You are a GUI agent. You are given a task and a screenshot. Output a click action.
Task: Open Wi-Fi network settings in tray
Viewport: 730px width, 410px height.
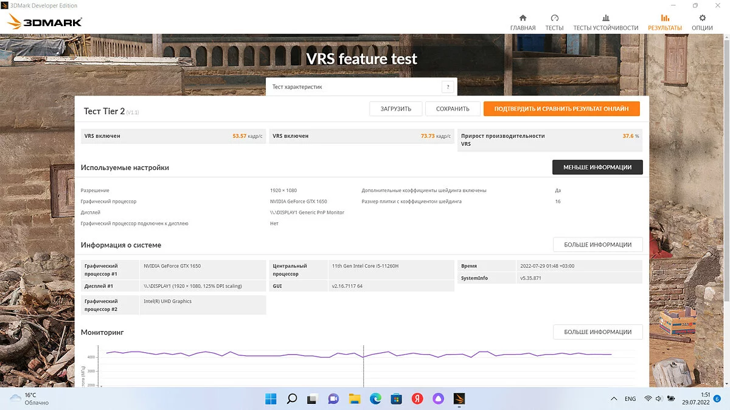point(648,398)
